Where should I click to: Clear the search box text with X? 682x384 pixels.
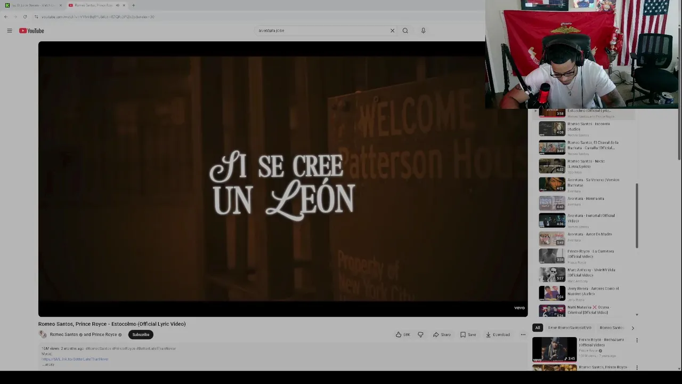click(x=392, y=30)
